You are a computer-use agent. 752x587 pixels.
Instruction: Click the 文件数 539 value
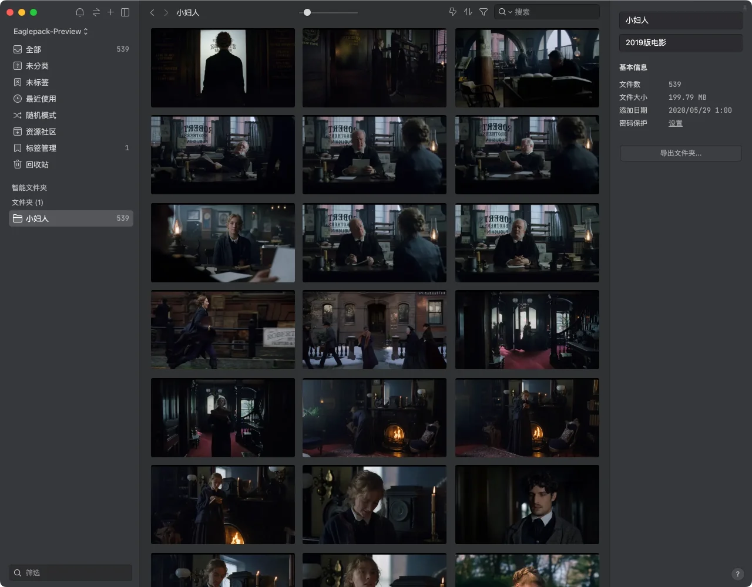tap(675, 85)
